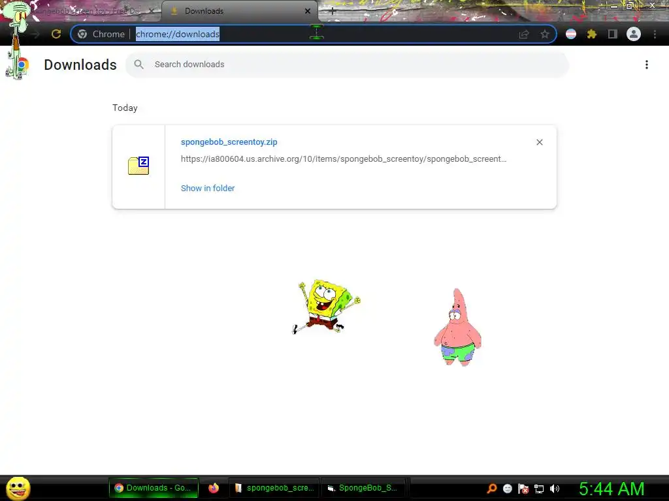Viewport: 669px width, 501px height.
Task: Select Downloads - Go... taskbar button
Action: (x=154, y=488)
